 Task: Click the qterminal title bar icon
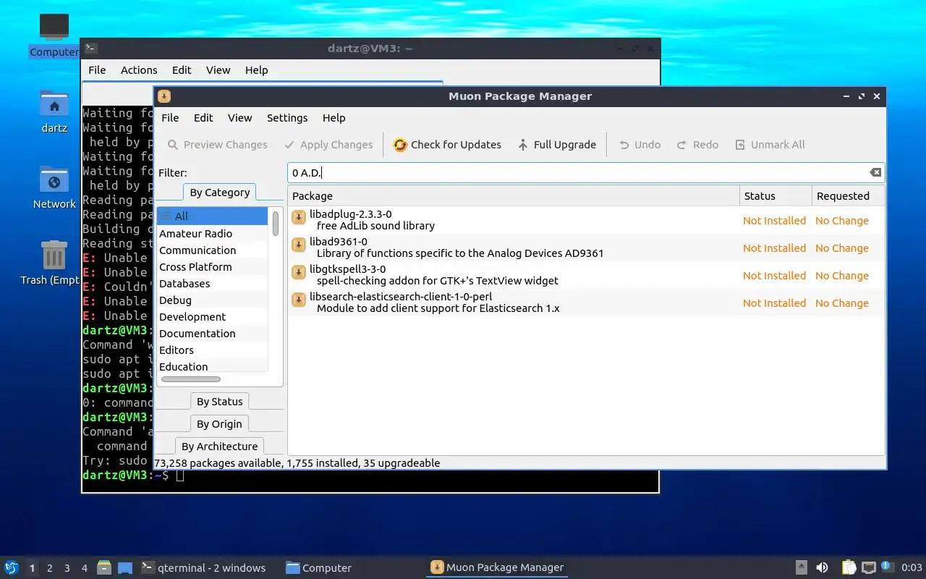click(x=90, y=48)
